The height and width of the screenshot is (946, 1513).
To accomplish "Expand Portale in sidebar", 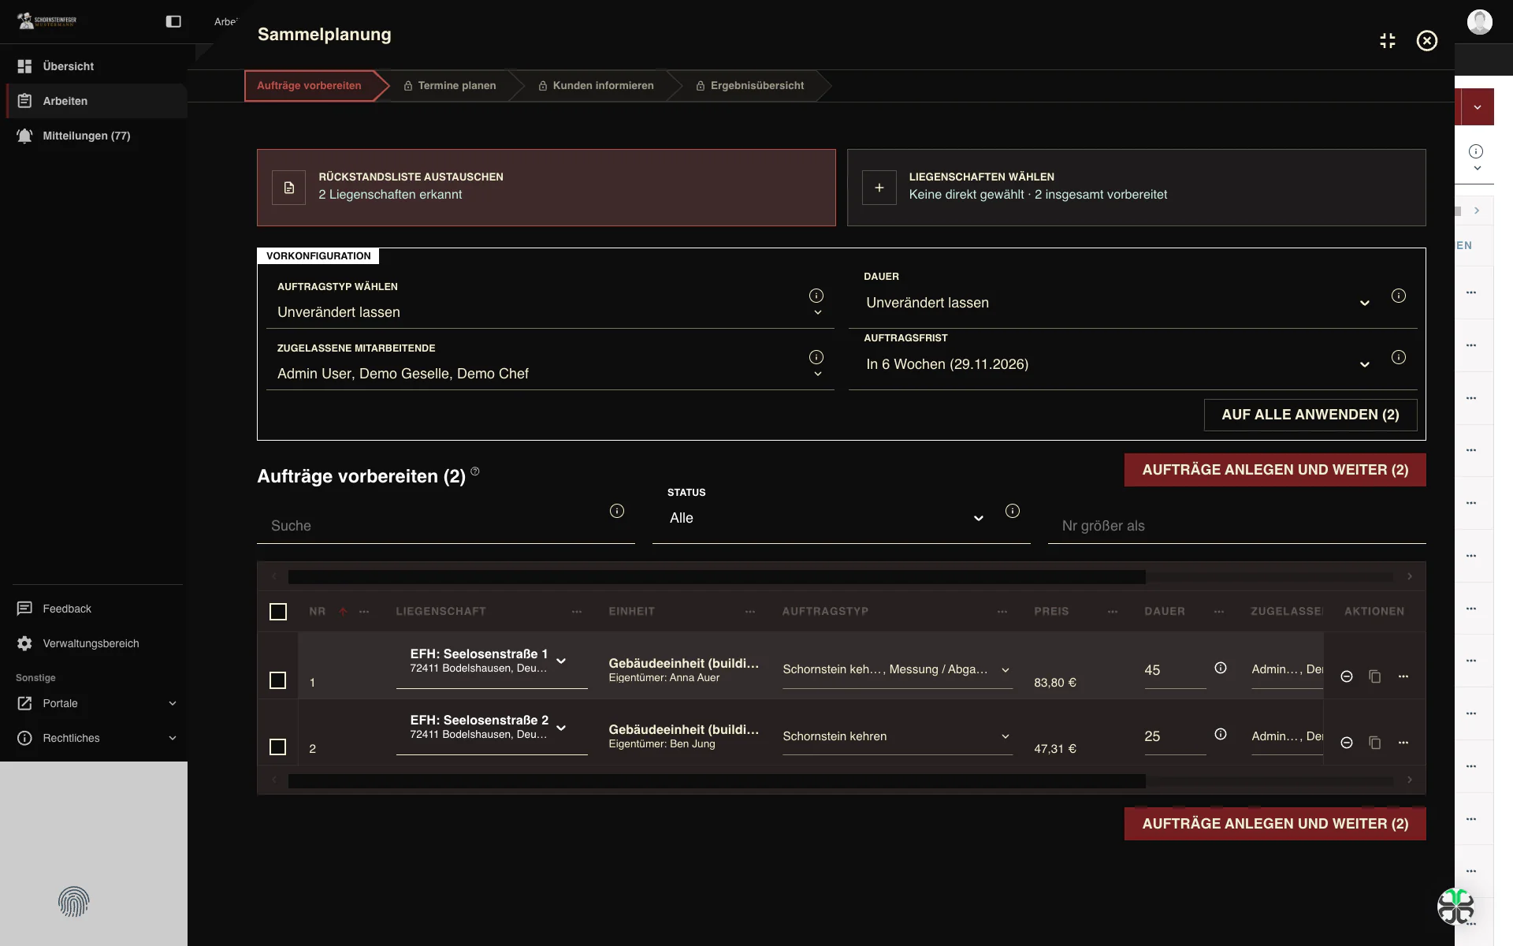I will click(96, 703).
